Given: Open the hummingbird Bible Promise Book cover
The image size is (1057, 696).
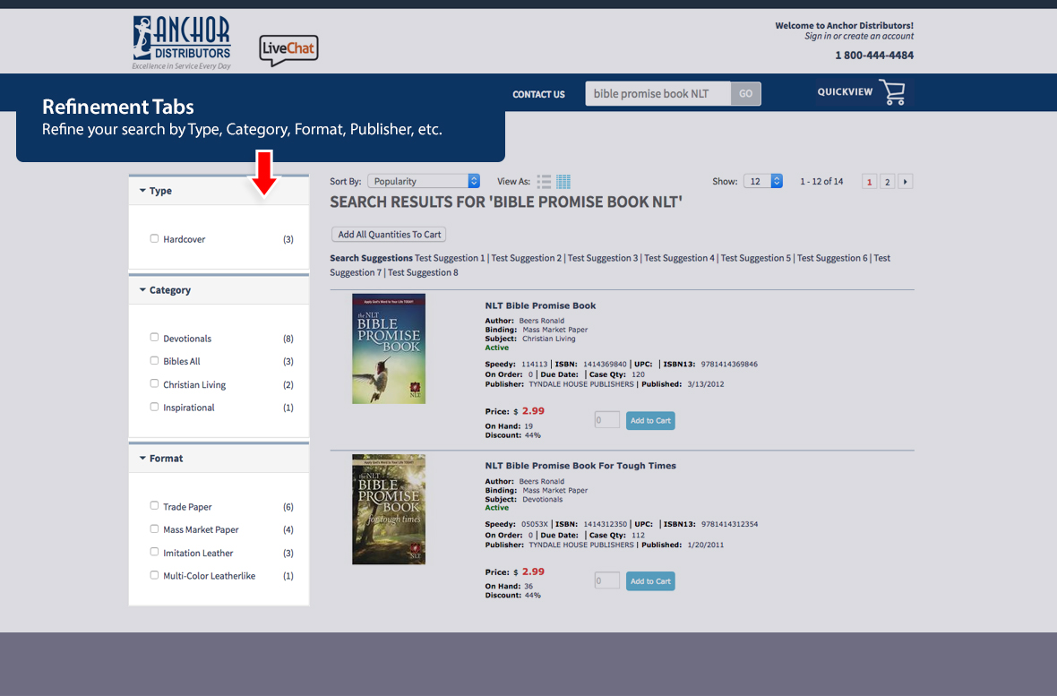Looking at the screenshot, I should click(x=388, y=348).
